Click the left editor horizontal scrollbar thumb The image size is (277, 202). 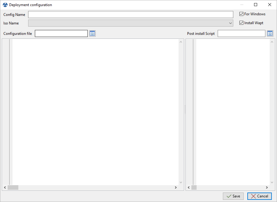(x=13, y=188)
